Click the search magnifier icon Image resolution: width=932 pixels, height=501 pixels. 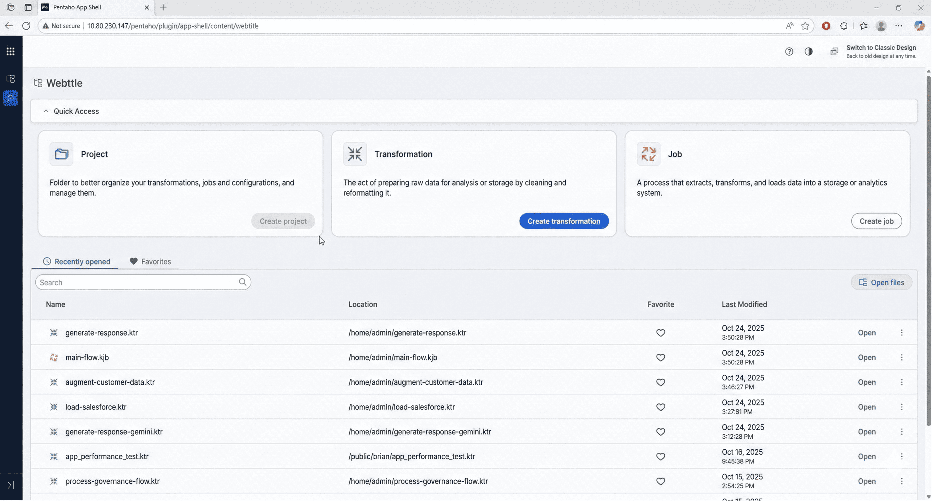click(242, 282)
